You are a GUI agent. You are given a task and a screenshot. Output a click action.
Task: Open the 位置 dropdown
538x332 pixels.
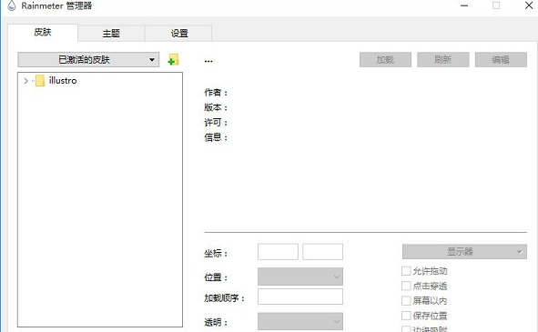click(x=300, y=277)
